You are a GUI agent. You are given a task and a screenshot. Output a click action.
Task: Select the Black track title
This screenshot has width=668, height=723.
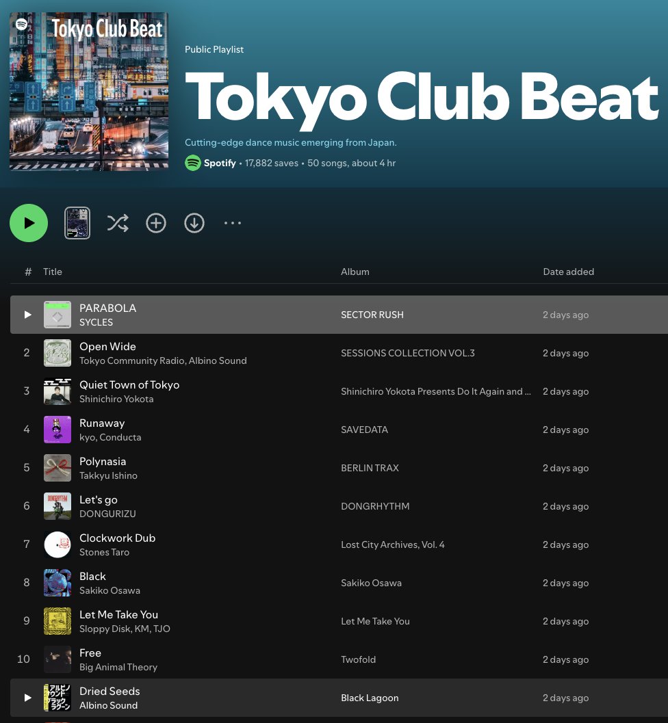click(92, 576)
